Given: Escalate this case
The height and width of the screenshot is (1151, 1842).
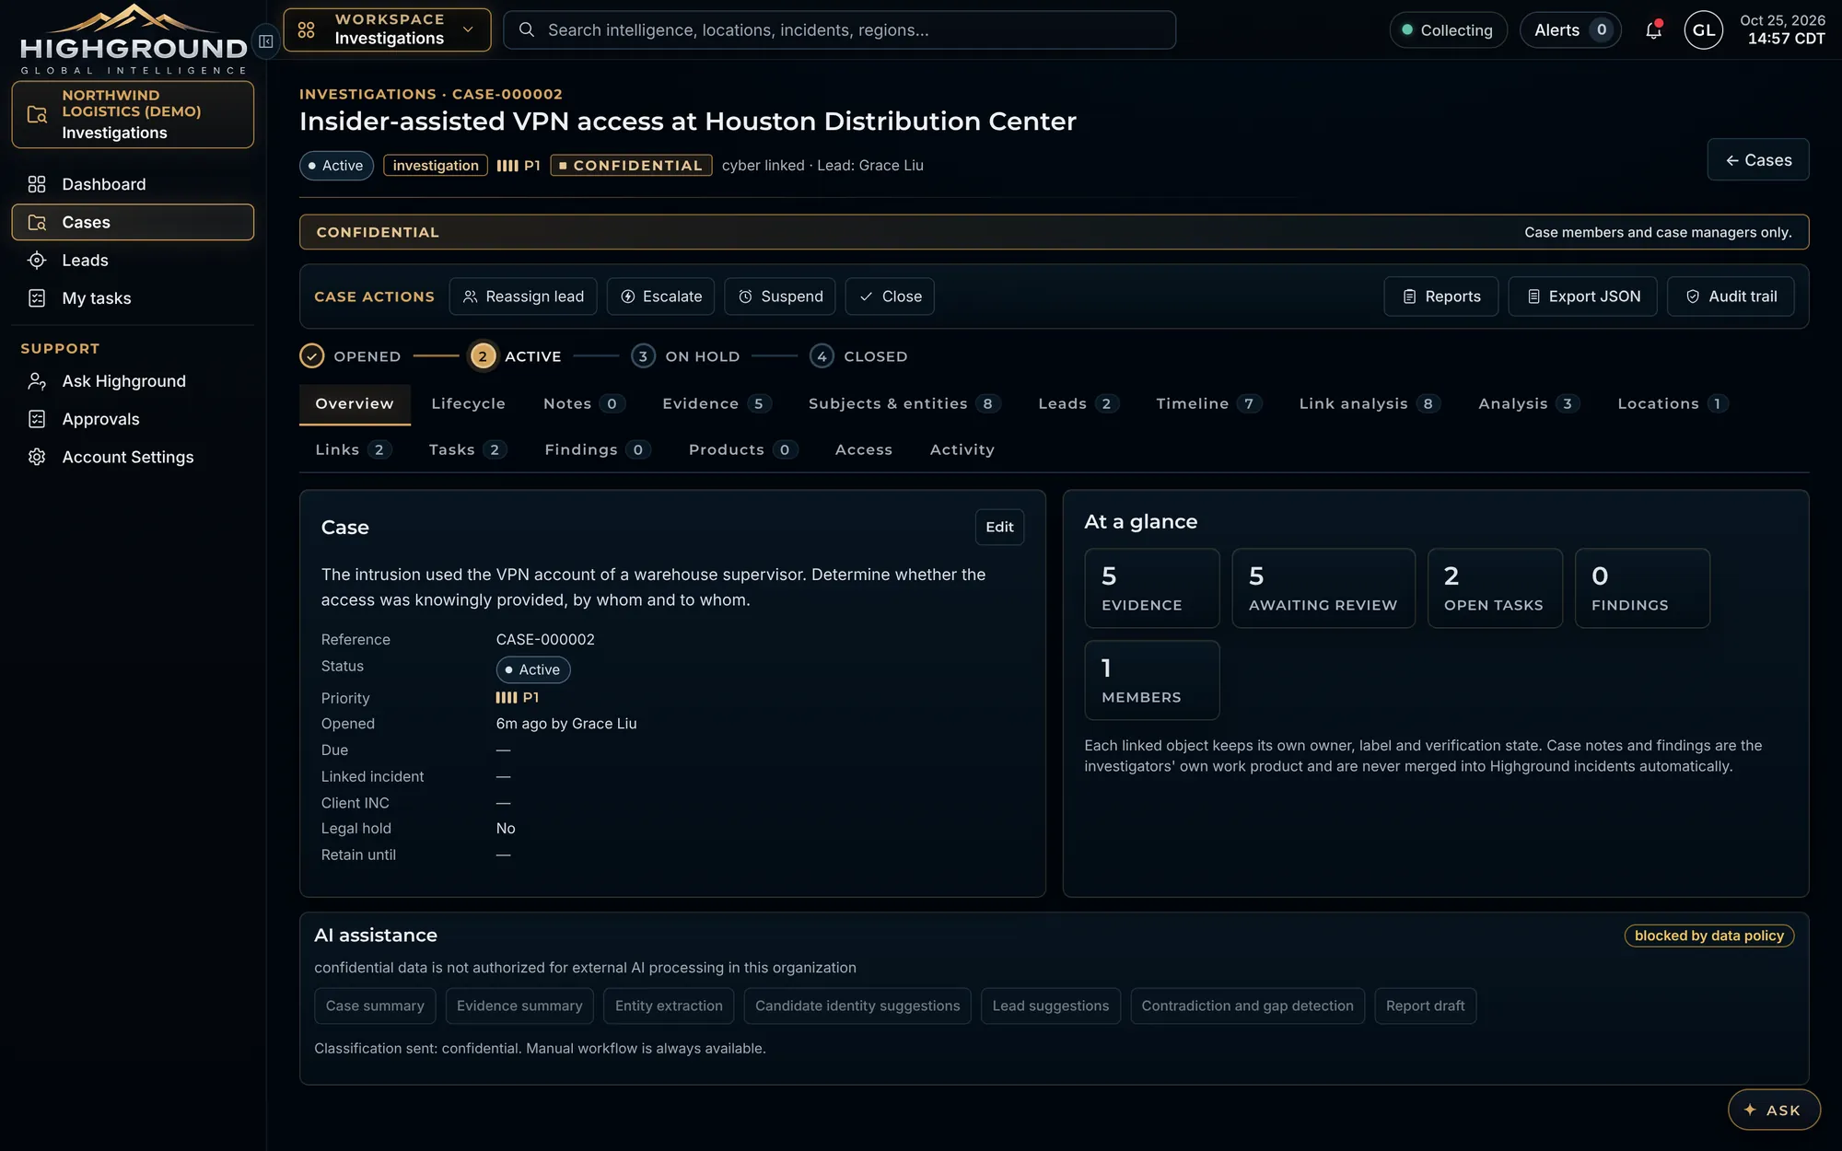Looking at the screenshot, I should click(x=660, y=296).
